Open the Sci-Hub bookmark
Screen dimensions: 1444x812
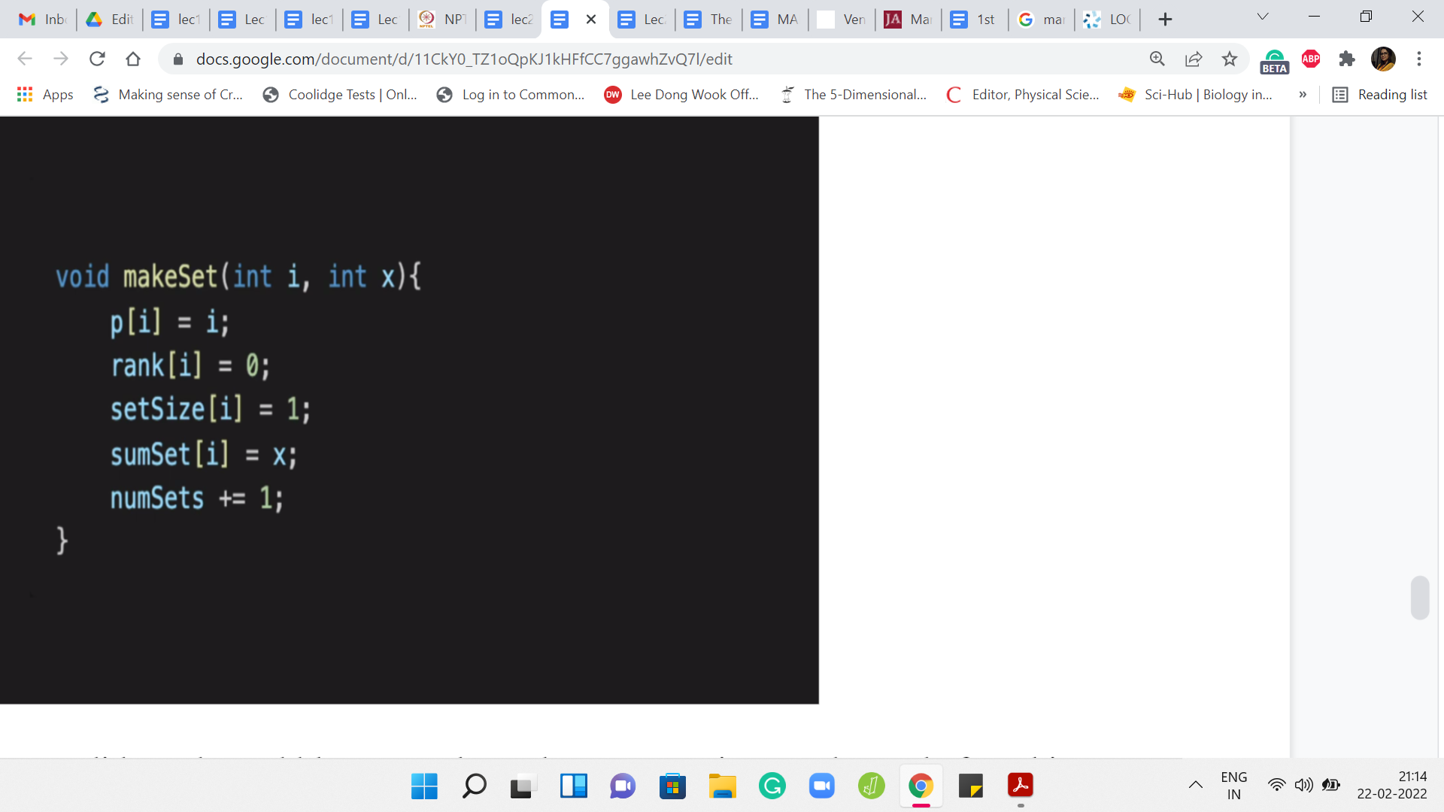click(1196, 95)
